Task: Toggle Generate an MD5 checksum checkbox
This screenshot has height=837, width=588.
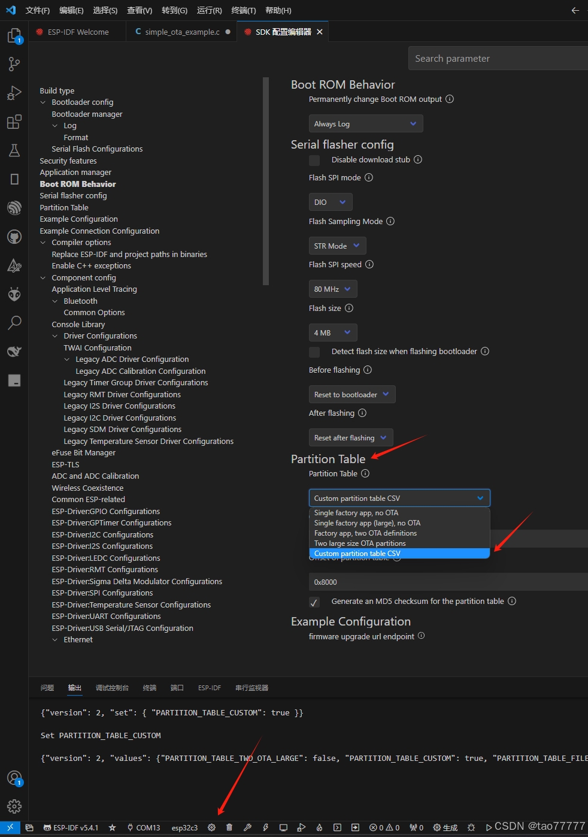Action: click(314, 602)
